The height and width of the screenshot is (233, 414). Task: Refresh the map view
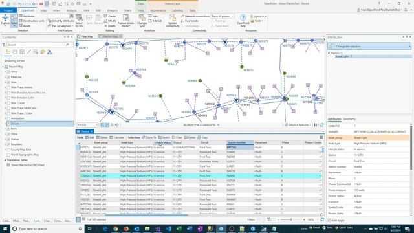(321, 125)
